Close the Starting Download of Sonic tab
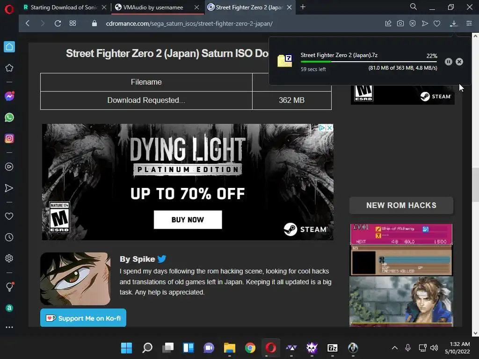479x359 pixels. [104, 7]
